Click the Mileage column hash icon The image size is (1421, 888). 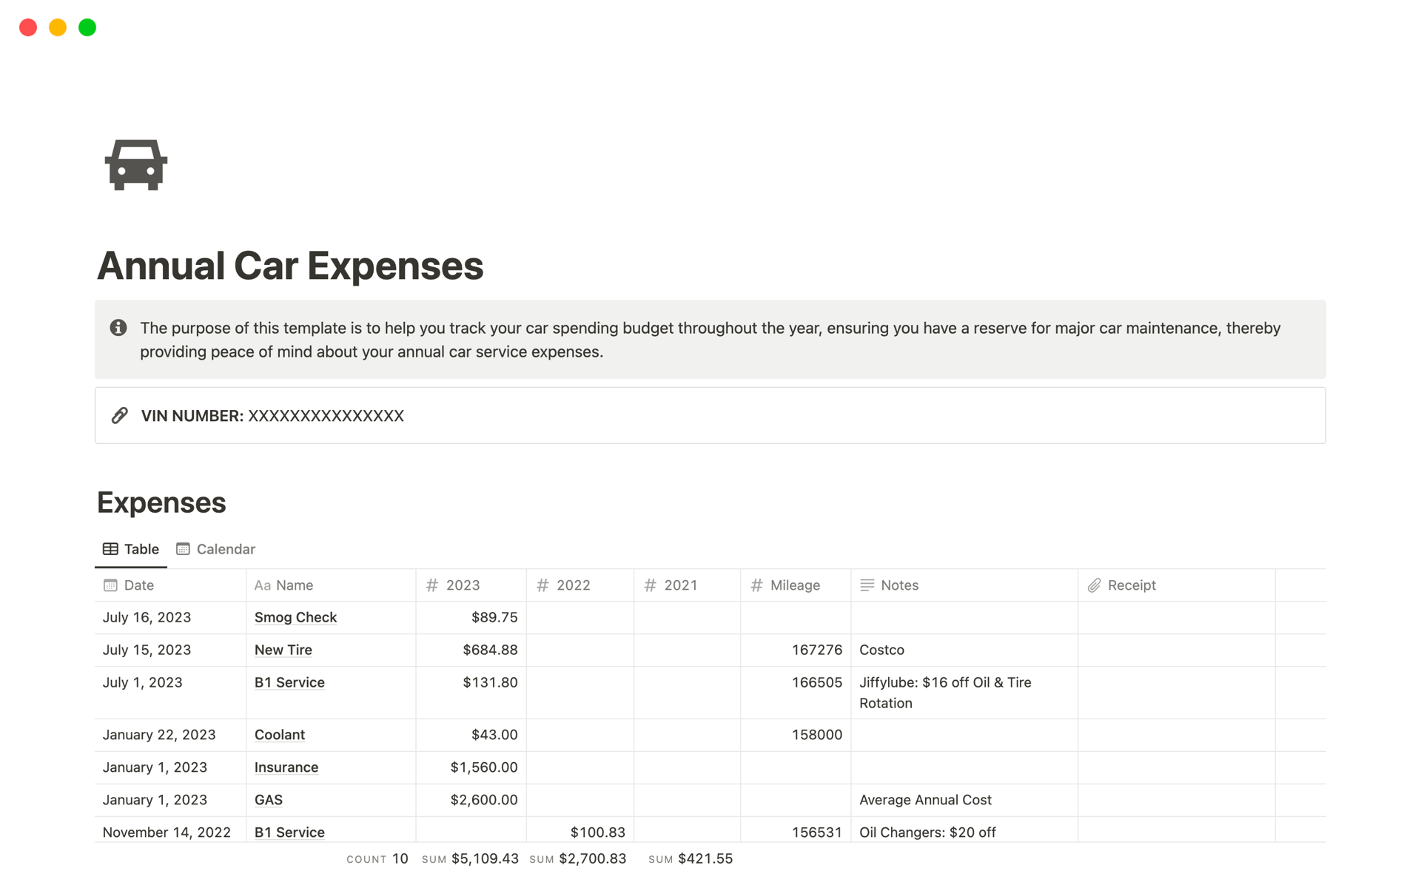[756, 585]
